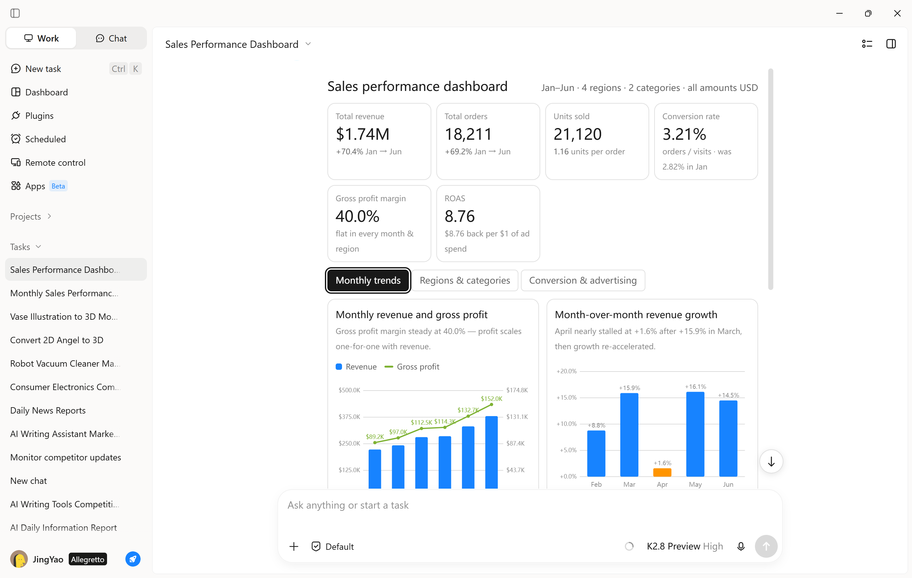
Task: Click the orange April growth bar
Action: 662,472
